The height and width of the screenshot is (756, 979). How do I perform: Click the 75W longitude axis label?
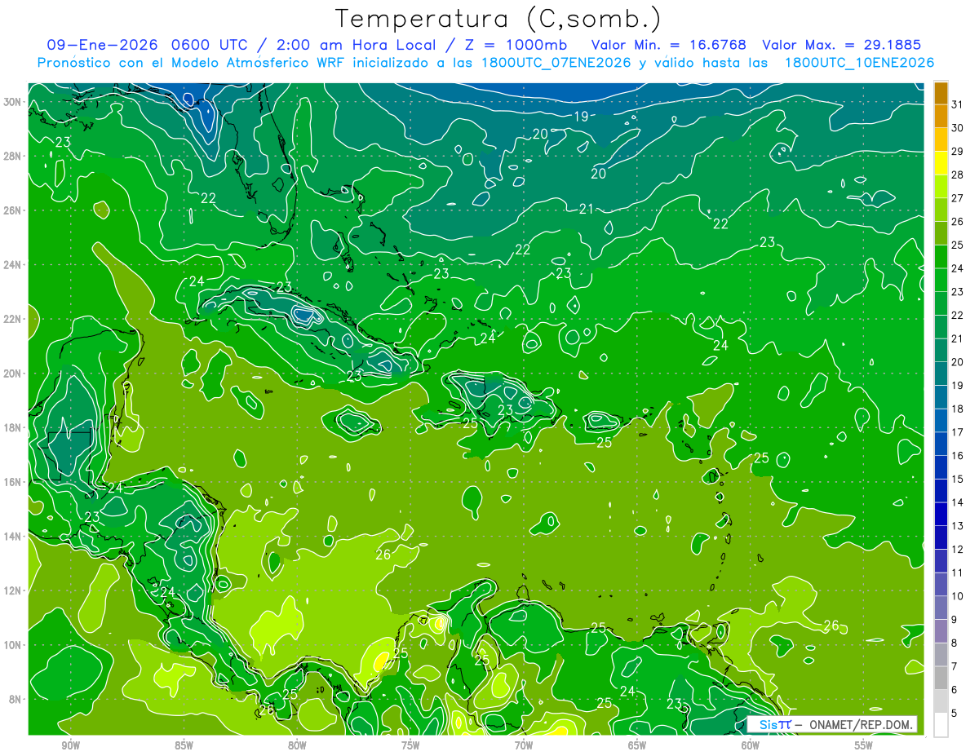(x=410, y=745)
